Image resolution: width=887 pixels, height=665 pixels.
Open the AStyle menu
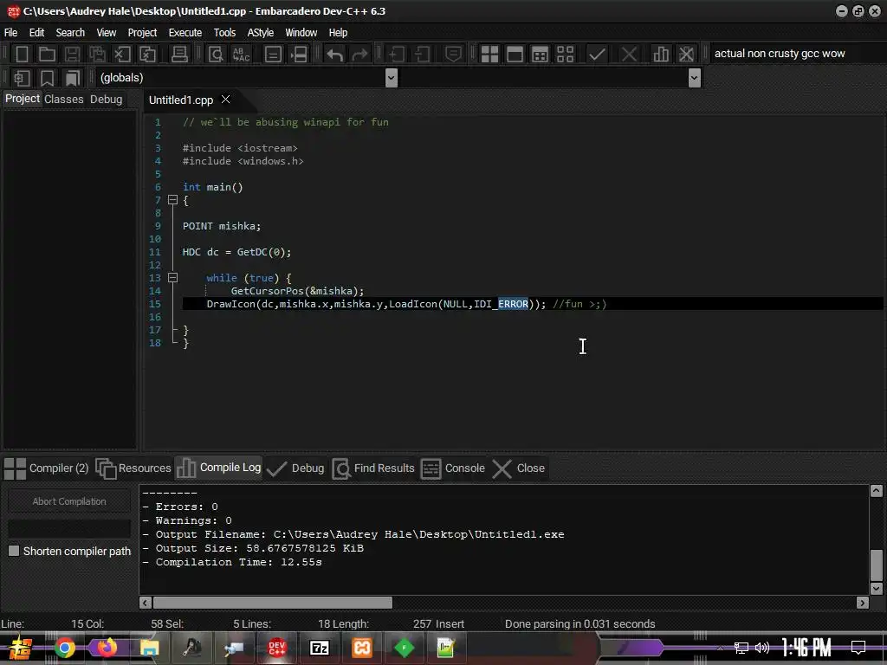click(x=260, y=32)
